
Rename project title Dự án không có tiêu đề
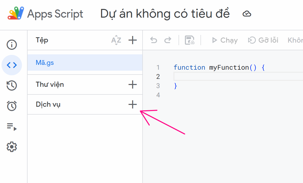click(x=165, y=14)
